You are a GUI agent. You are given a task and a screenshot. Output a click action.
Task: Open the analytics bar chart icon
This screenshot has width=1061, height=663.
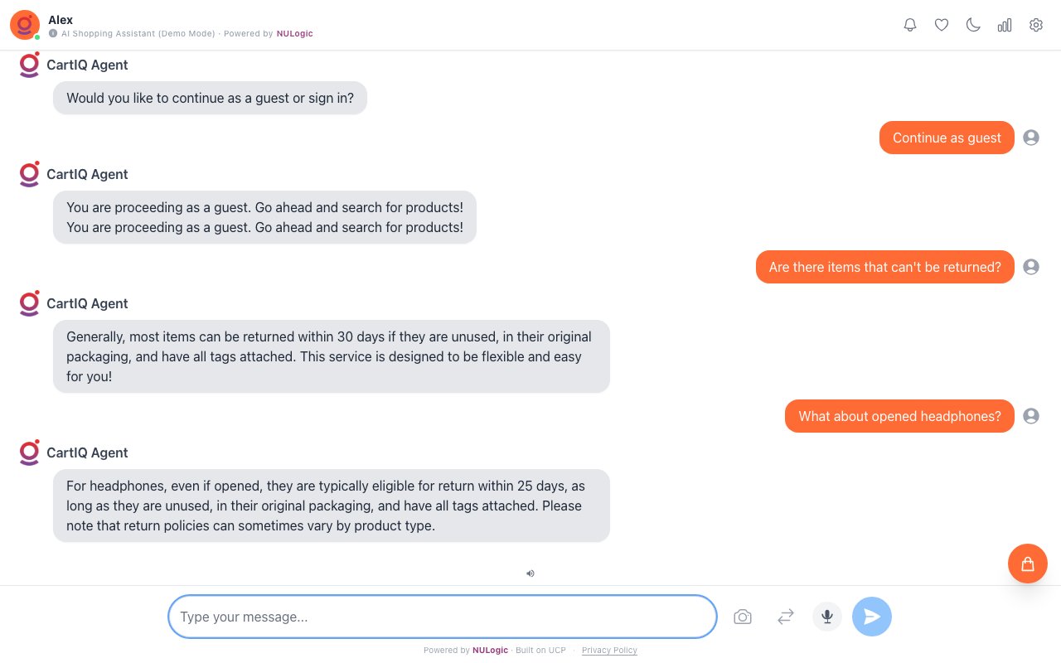click(x=1005, y=25)
